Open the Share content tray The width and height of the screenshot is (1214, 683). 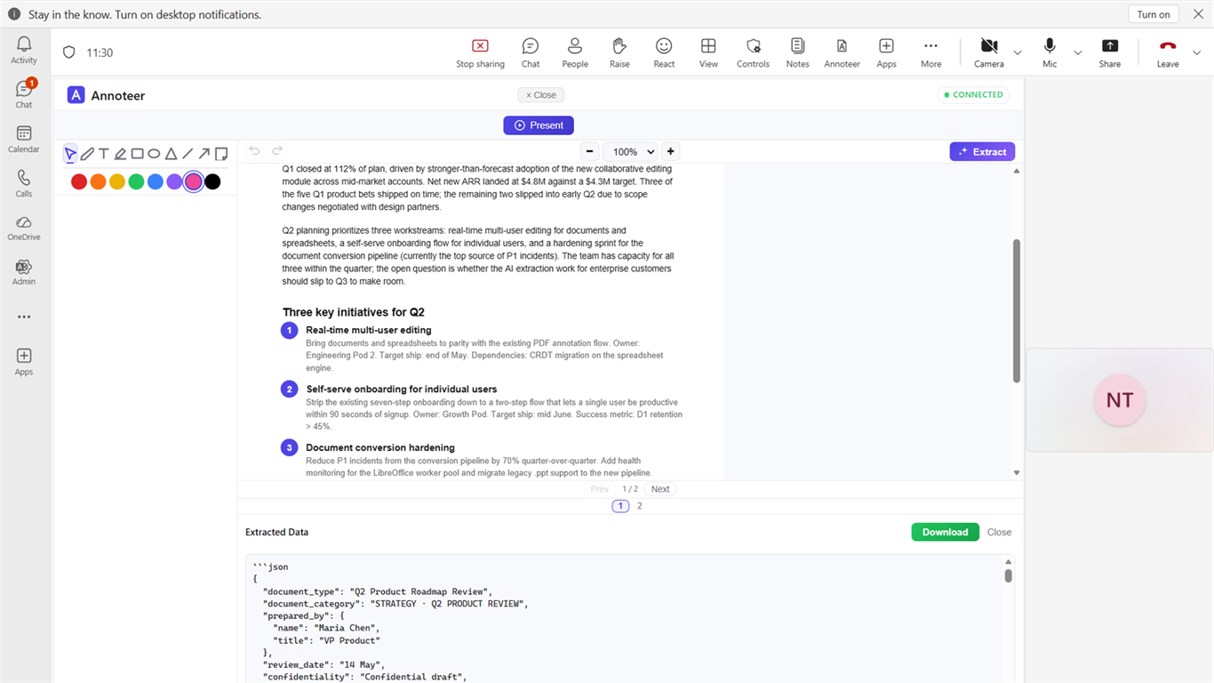[1109, 52]
